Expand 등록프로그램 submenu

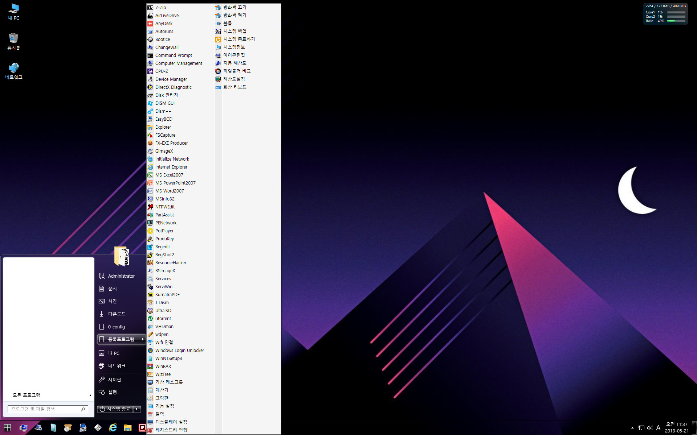(122, 339)
